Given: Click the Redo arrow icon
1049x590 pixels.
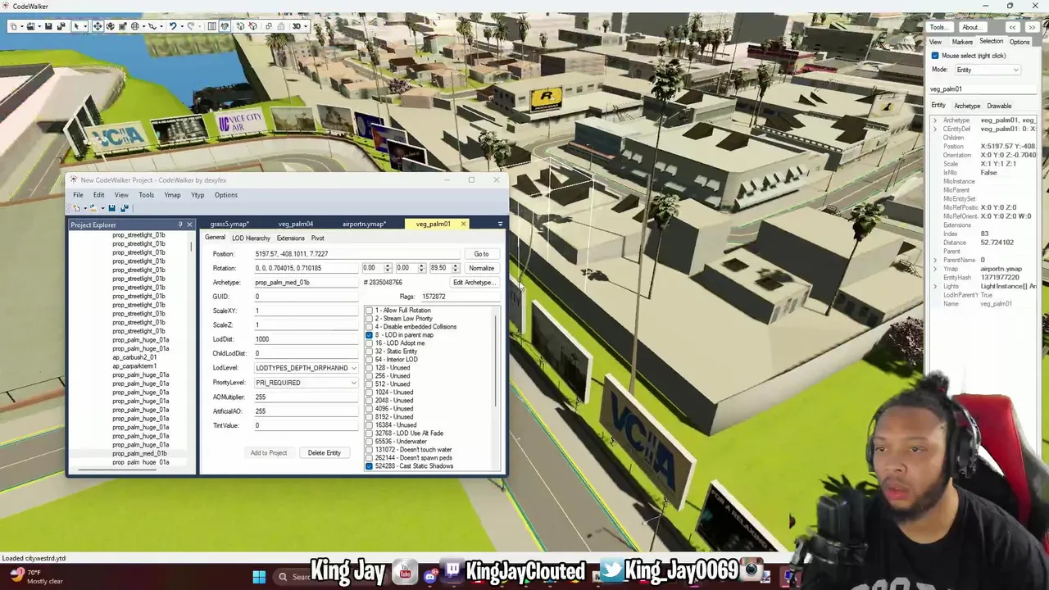Looking at the screenshot, I should click(190, 26).
